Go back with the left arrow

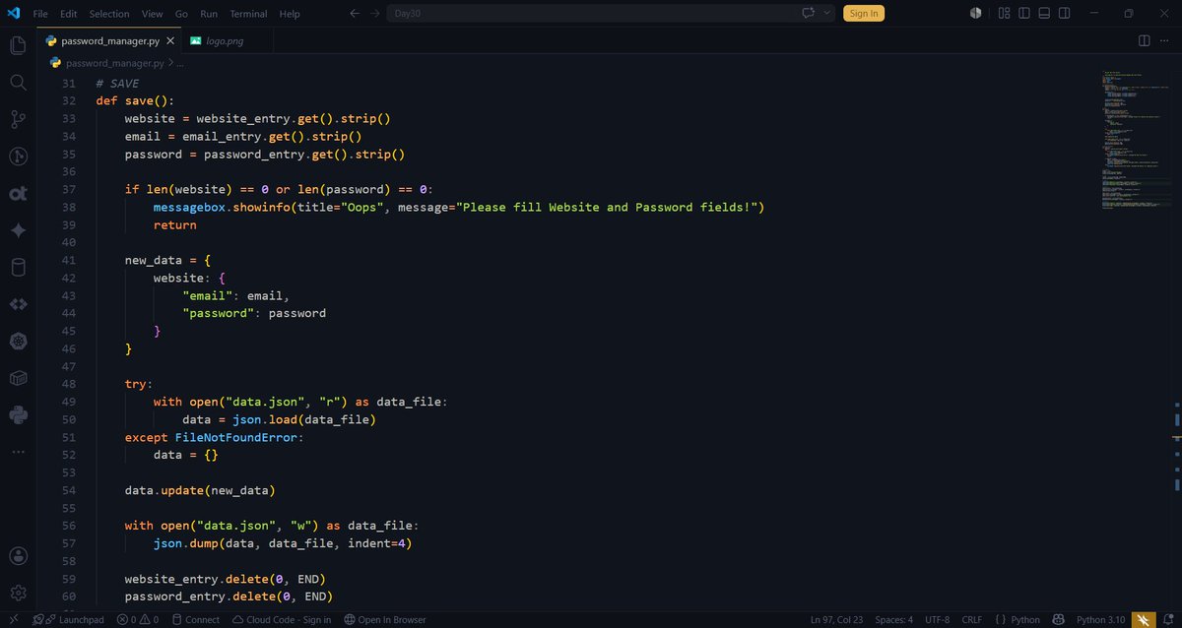(x=355, y=14)
